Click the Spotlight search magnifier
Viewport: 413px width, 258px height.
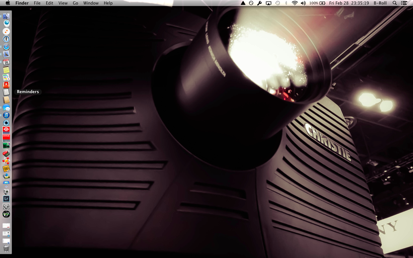395,3
